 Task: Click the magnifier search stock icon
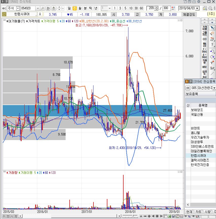tap(43, 8)
